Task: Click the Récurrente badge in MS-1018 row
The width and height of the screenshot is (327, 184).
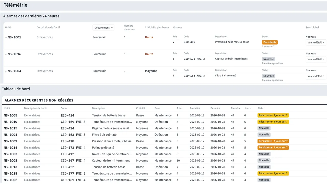Action: point(273,173)
